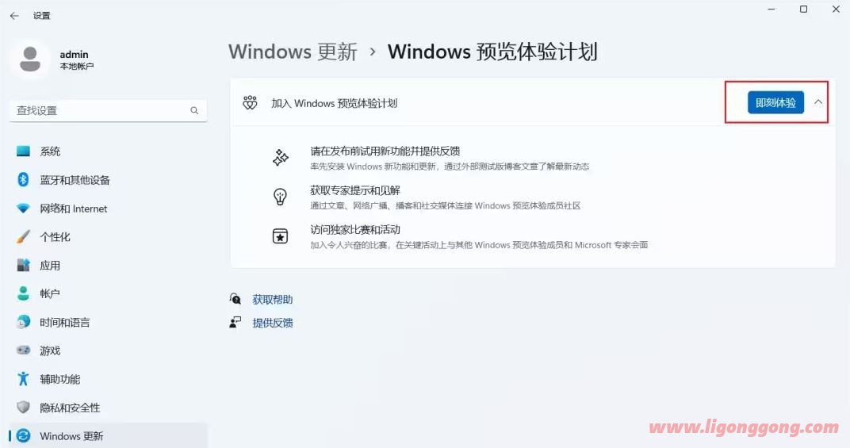The image size is (850, 448).
Task: Click the admin user avatar
Action: (x=30, y=59)
